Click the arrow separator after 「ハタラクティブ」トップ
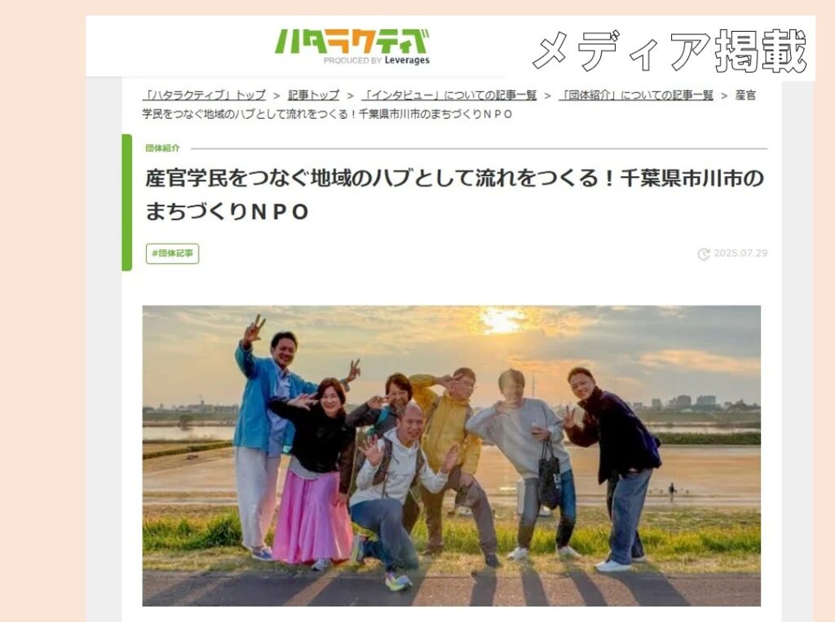 pyautogui.click(x=277, y=96)
